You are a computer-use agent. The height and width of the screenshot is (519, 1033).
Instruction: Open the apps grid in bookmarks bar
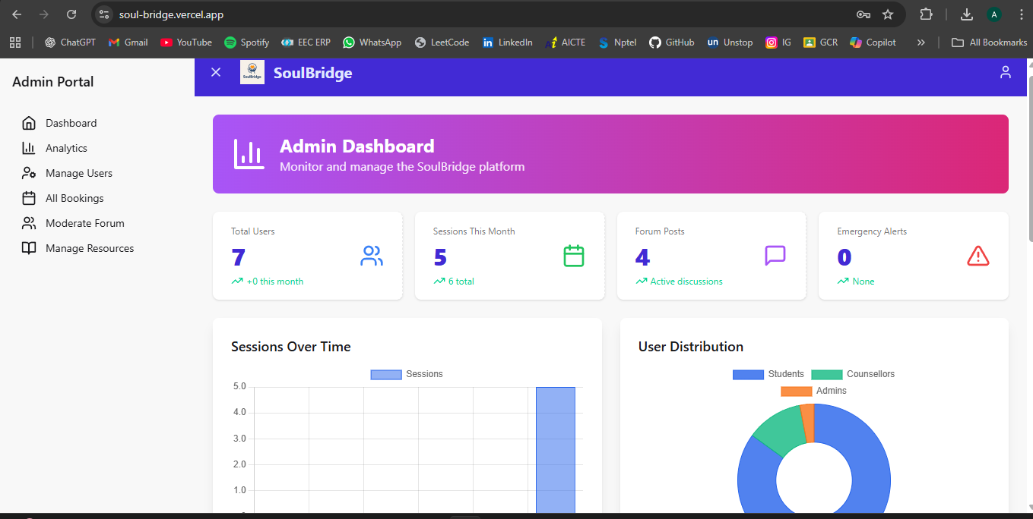(x=15, y=42)
